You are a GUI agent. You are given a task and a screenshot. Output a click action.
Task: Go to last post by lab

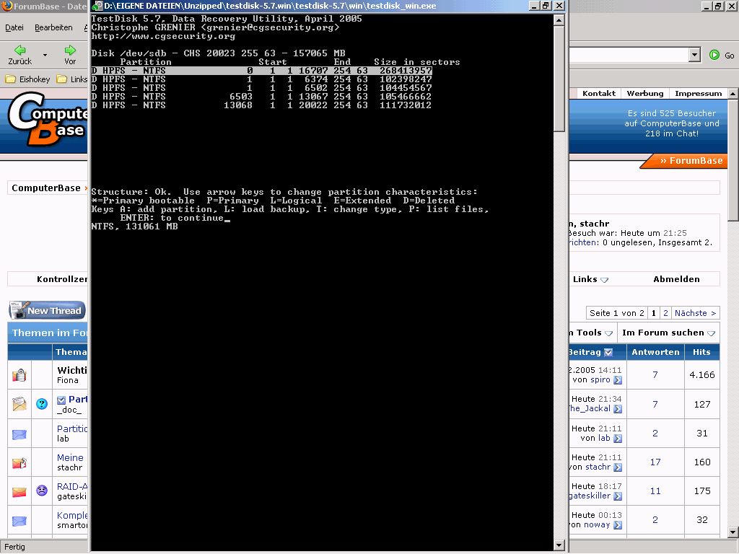618,439
